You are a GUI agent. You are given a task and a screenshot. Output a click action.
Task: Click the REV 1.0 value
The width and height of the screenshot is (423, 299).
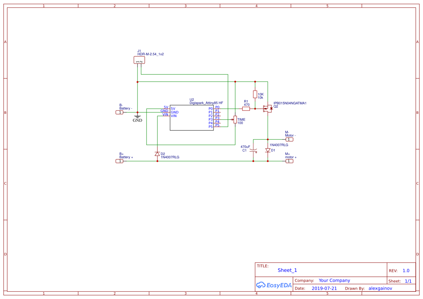(x=405, y=270)
